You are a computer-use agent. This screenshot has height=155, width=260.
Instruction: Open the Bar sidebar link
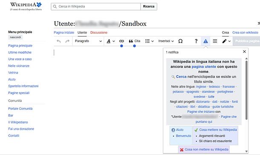[x=11, y=115]
